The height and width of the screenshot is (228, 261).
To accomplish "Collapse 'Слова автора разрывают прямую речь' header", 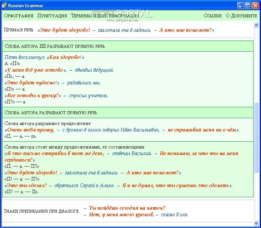I will click(128, 113).
